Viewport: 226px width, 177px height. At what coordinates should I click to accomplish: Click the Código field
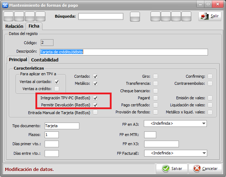pos(47,42)
